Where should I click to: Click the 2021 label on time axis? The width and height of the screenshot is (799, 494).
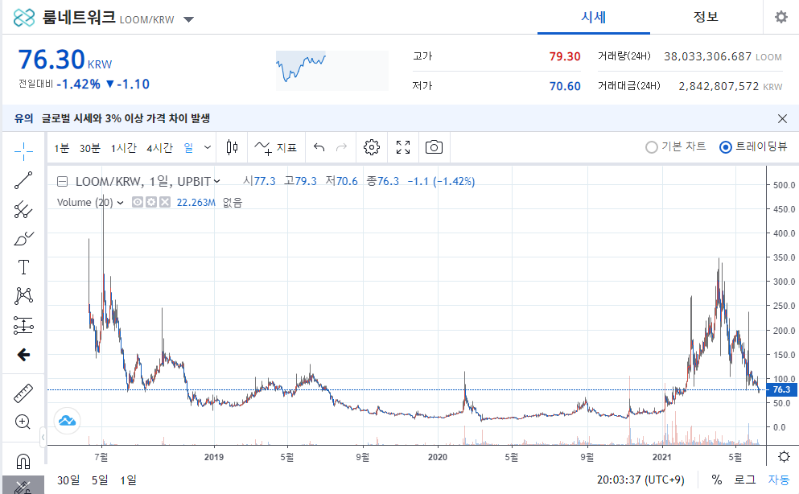[662, 457]
